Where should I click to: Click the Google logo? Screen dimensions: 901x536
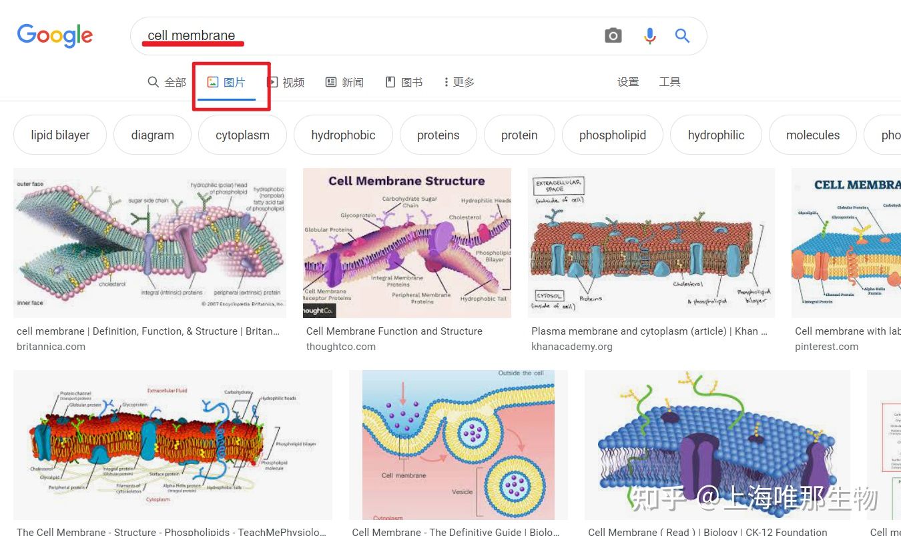click(55, 35)
